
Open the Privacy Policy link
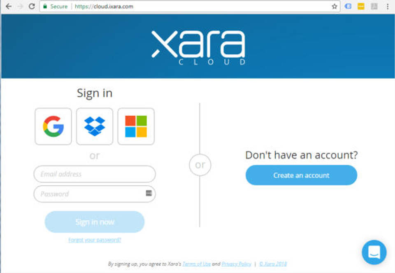236,264
